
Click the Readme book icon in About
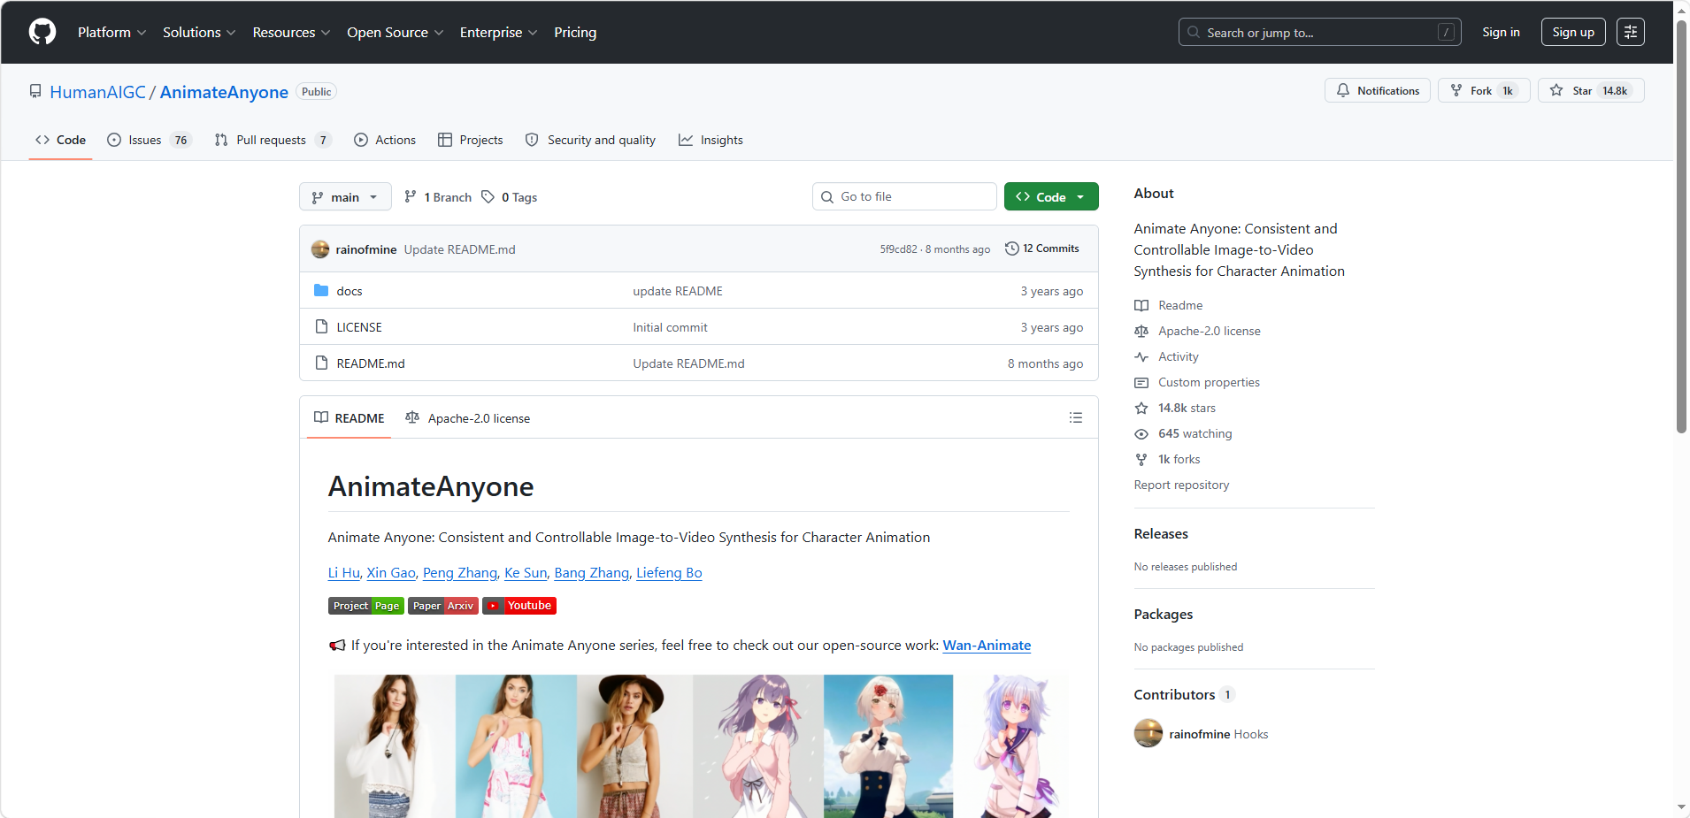(1141, 306)
